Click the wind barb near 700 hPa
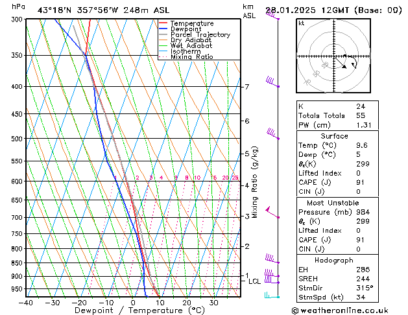 (272, 213)
